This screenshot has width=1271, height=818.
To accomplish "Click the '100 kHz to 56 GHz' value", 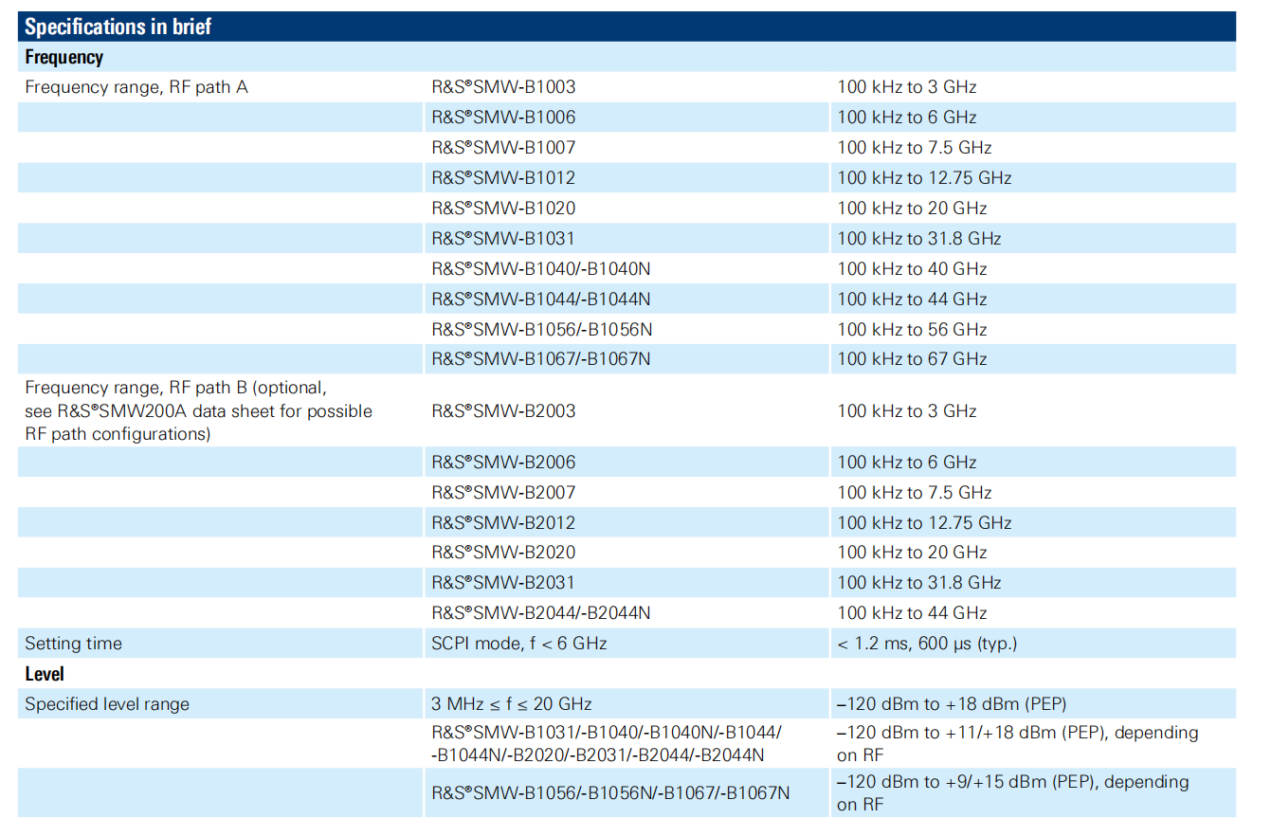I will pyautogui.click(x=912, y=330).
